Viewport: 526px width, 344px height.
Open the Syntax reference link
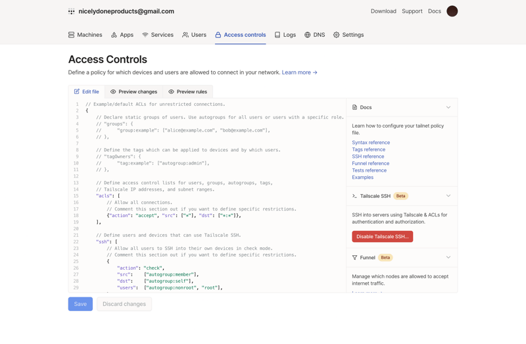point(371,143)
